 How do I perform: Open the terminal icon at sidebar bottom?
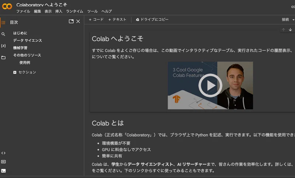coord(3,171)
